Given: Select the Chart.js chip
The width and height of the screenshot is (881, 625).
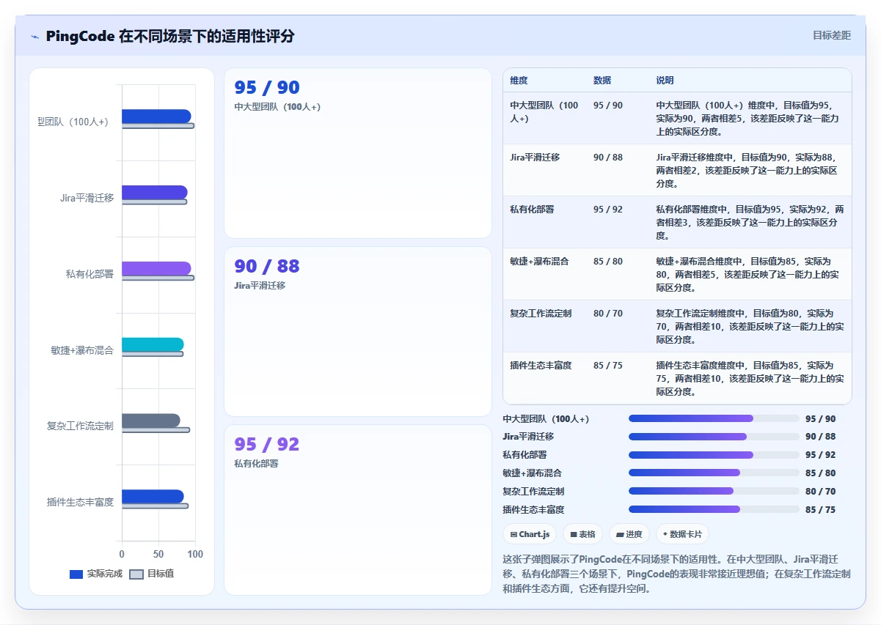Looking at the screenshot, I should [530, 534].
